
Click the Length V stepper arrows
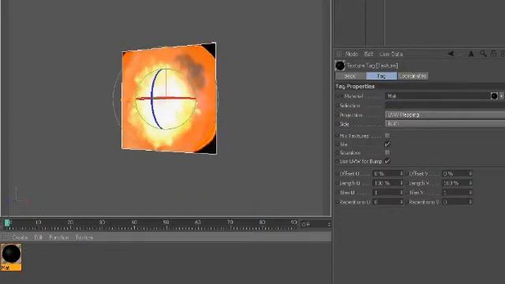[470, 183]
